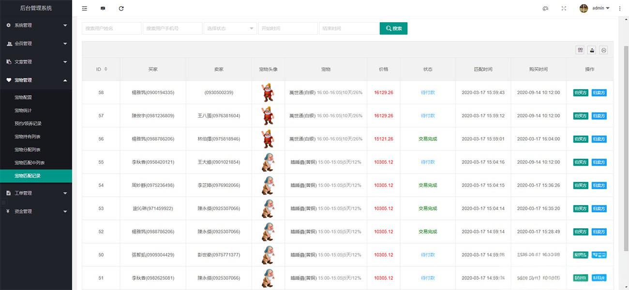This screenshot has width=629, height=290.
Task: Select 宠物持有列表 in the sidebar
Action: point(28,137)
